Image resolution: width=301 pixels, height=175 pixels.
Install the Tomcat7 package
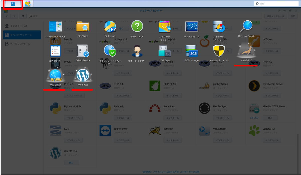click(x=173, y=140)
